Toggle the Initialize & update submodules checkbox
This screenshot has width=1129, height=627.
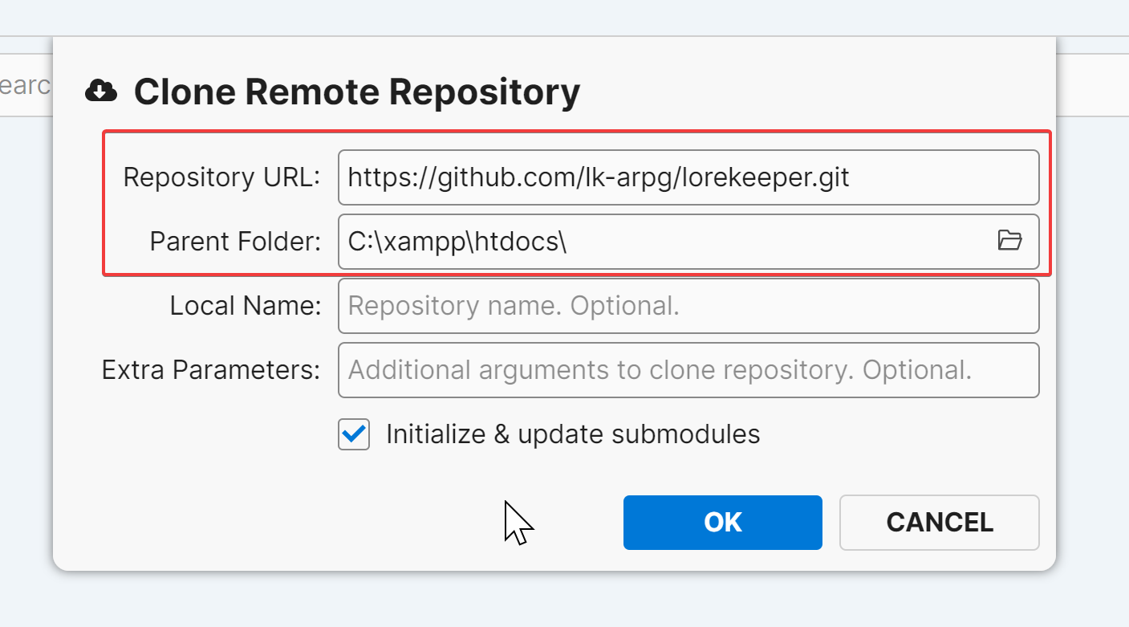pos(354,434)
